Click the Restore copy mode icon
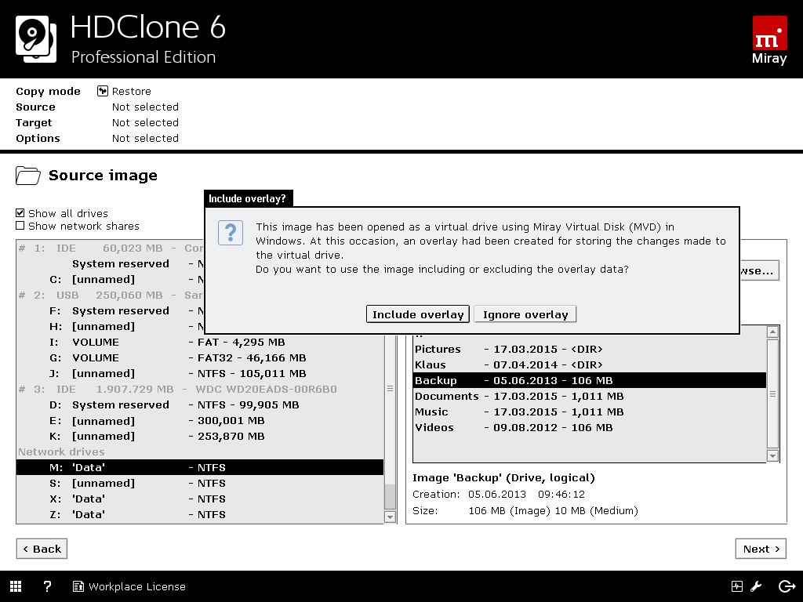The image size is (803, 602). pos(103,91)
